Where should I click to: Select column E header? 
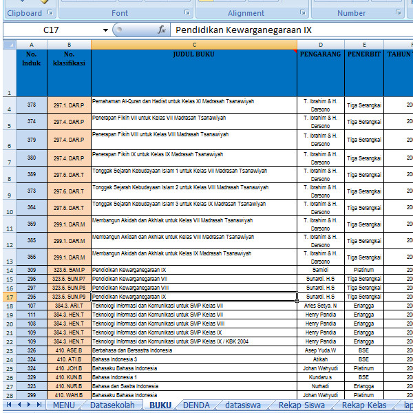(x=364, y=45)
